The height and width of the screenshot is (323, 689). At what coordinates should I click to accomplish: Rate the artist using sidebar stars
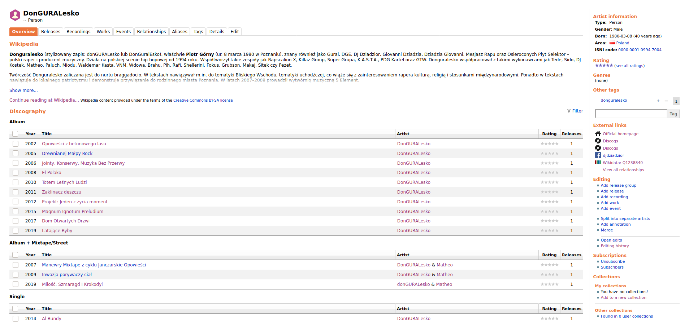604,66
